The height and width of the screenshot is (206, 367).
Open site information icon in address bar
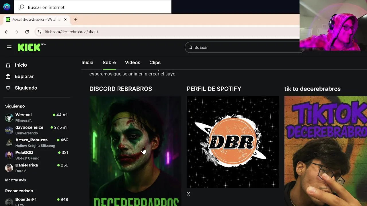(x=40, y=32)
